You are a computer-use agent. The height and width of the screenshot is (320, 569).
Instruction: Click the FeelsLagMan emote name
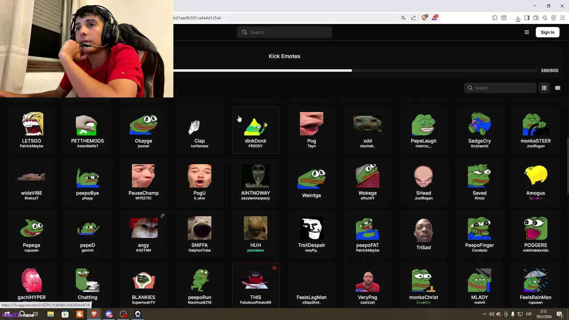pos(312,297)
